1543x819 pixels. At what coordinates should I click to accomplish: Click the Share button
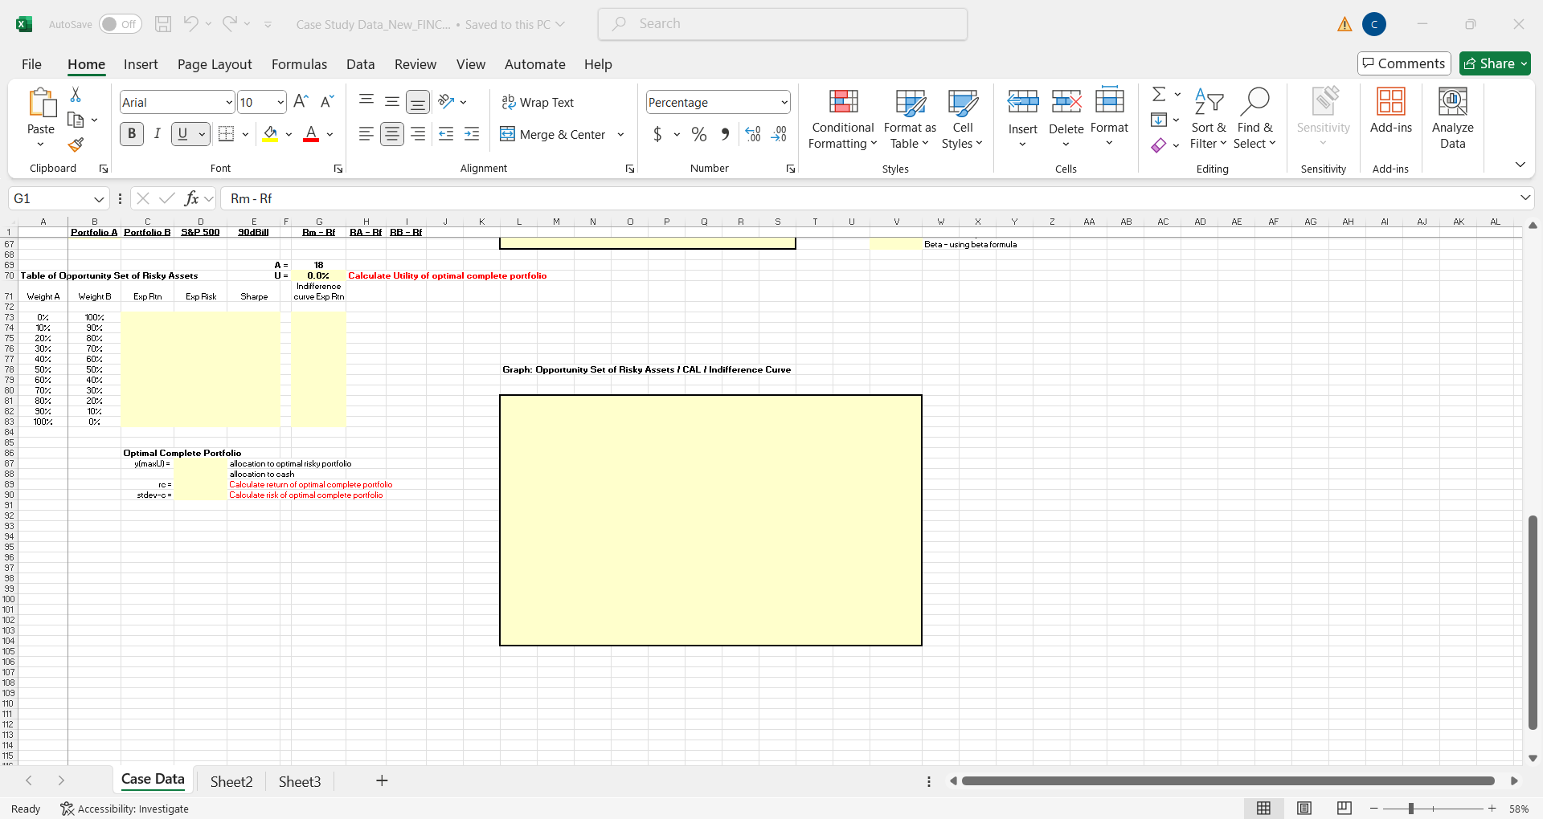[x=1493, y=63]
